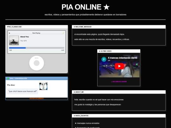Click the ★ WELCOME_MESSAGE panel header

(x=119, y=27)
